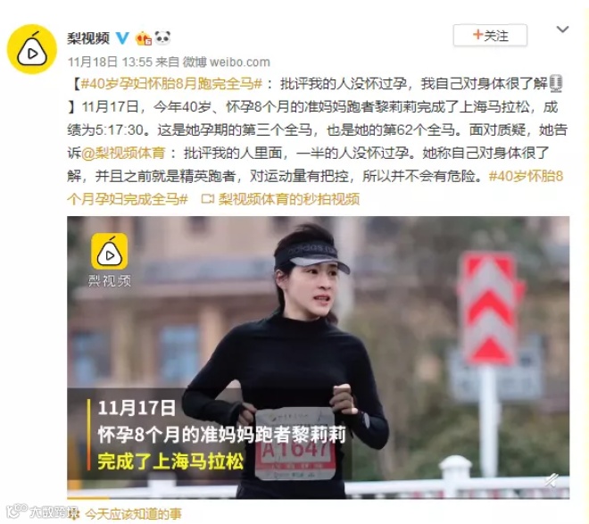Click the blue verified V badge
Image resolution: width=589 pixels, height=524 pixels.
click(122, 37)
